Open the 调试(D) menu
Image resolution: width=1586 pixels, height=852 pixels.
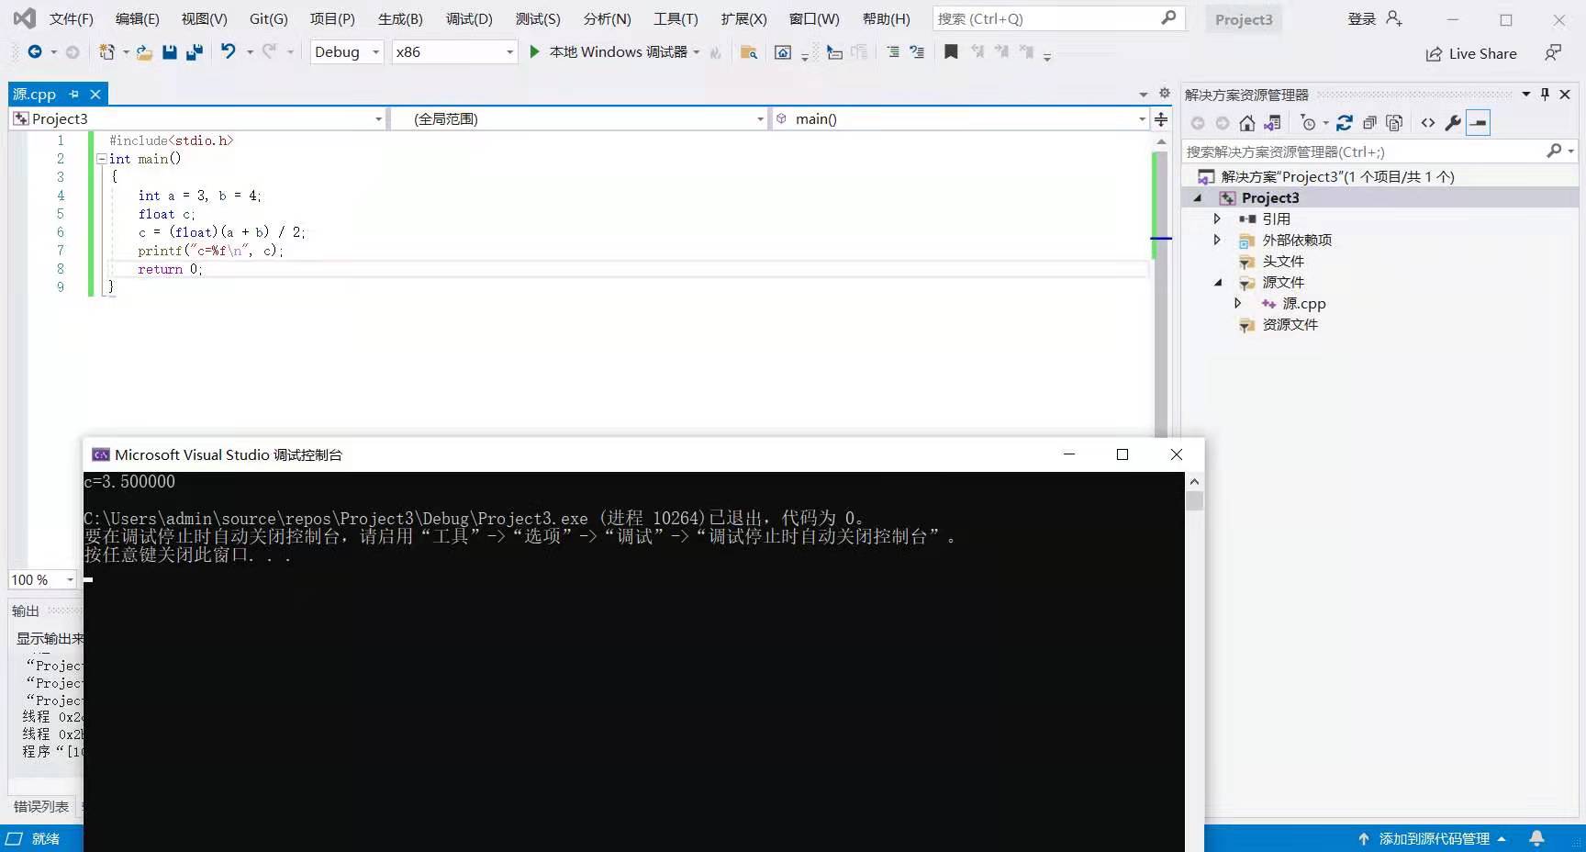[x=469, y=18]
